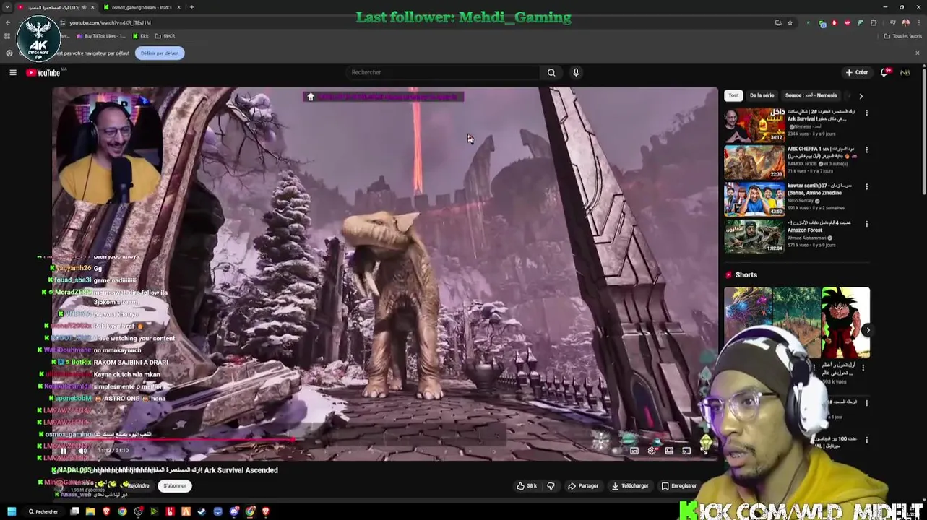Open Brave browser from the taskbar
Viewport: 927px width, 520px height.
[106, 511]
